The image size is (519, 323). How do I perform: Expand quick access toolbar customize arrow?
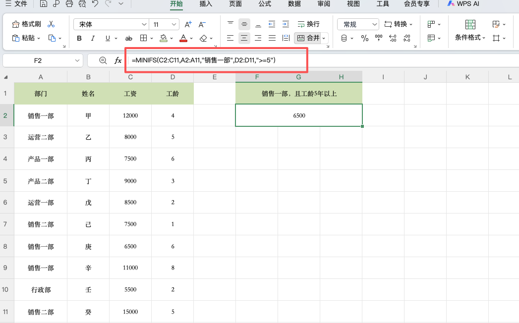[x=121, y=4]
